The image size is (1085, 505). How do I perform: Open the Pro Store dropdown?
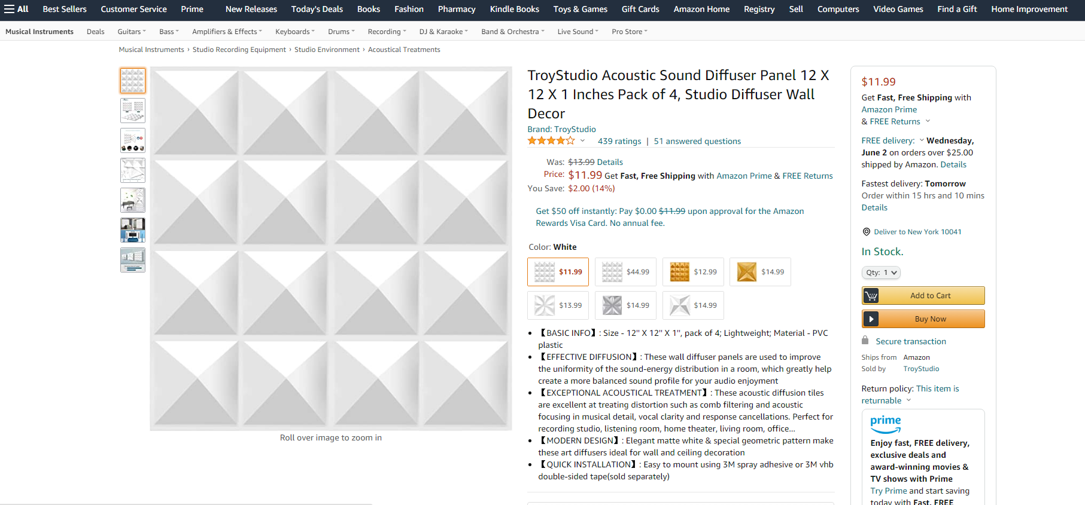point(630,32)
